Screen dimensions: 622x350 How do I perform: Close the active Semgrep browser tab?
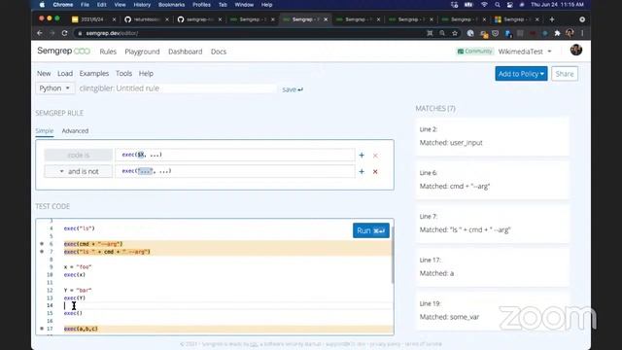(326, 19)
